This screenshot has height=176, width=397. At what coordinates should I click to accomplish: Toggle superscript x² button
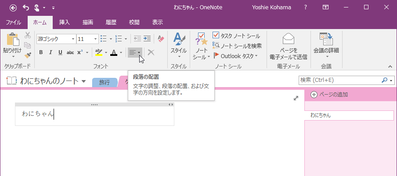click(80, 52)
